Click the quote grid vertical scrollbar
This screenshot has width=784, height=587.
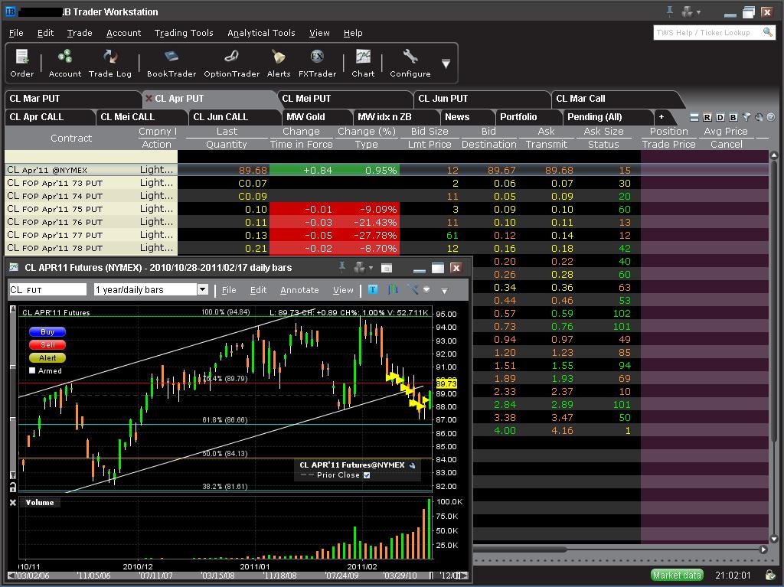(x=774, y=347)
